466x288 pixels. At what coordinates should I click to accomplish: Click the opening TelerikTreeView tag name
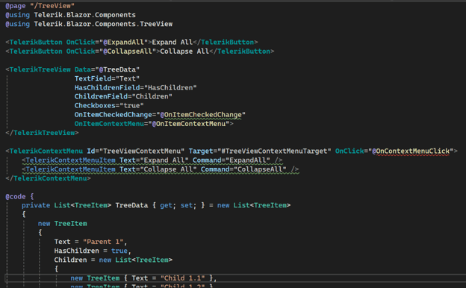(x=40, y=69)
